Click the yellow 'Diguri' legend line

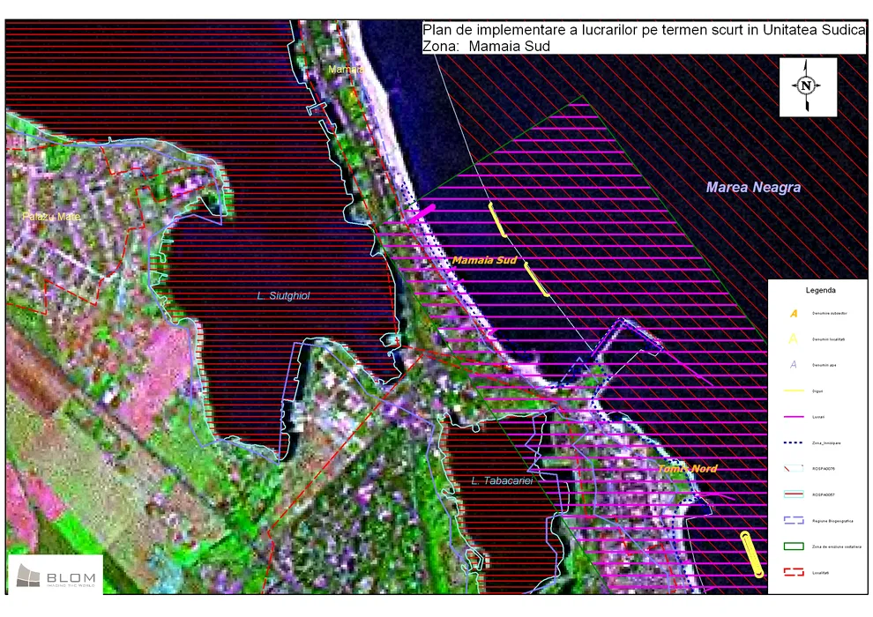794,390
